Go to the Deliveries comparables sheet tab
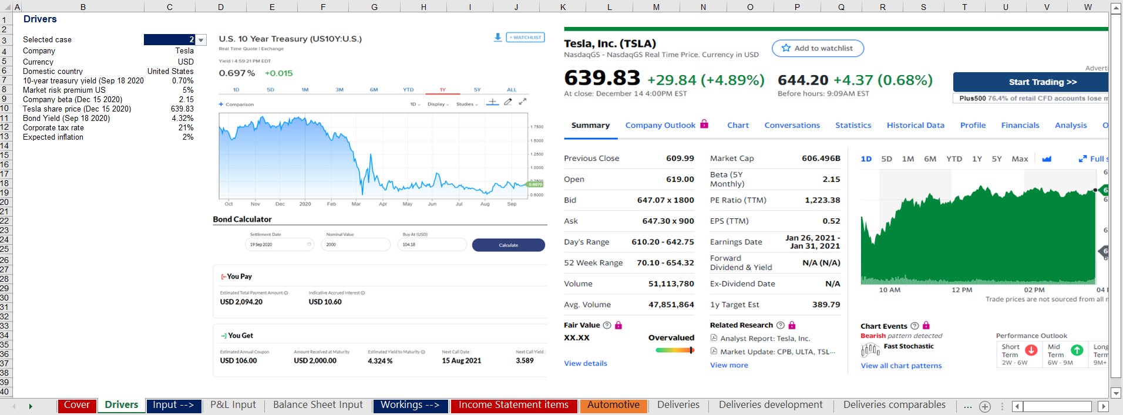Viewport: 1123px width, 415px height. pos(895,406)
